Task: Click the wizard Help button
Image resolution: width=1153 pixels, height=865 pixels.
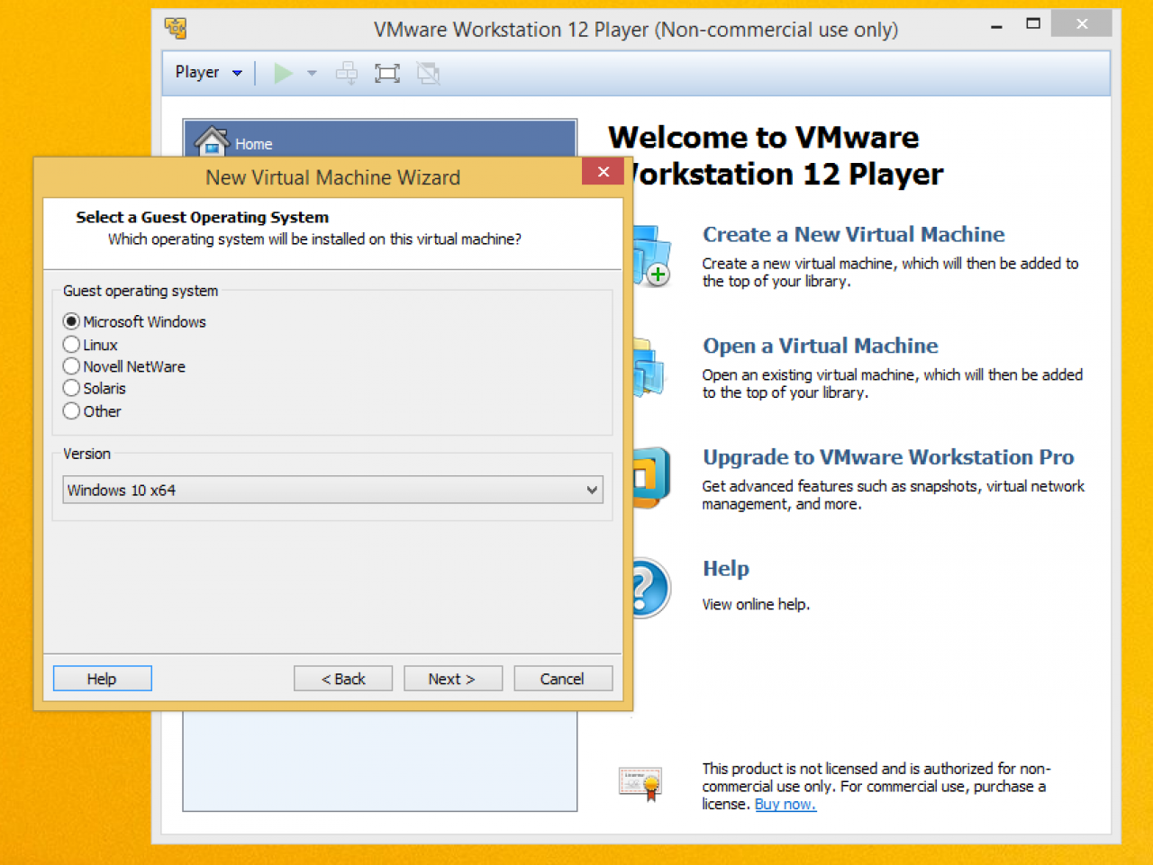Action: 102,679
